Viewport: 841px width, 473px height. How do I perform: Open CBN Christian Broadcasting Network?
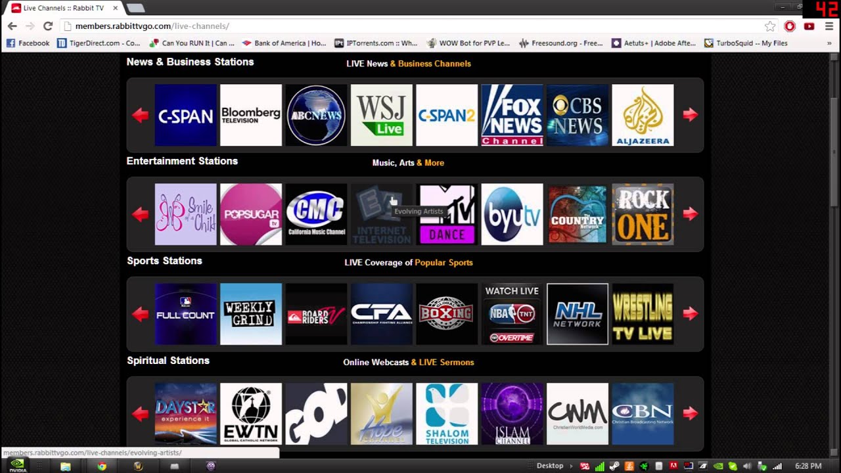tap(643, 414)
